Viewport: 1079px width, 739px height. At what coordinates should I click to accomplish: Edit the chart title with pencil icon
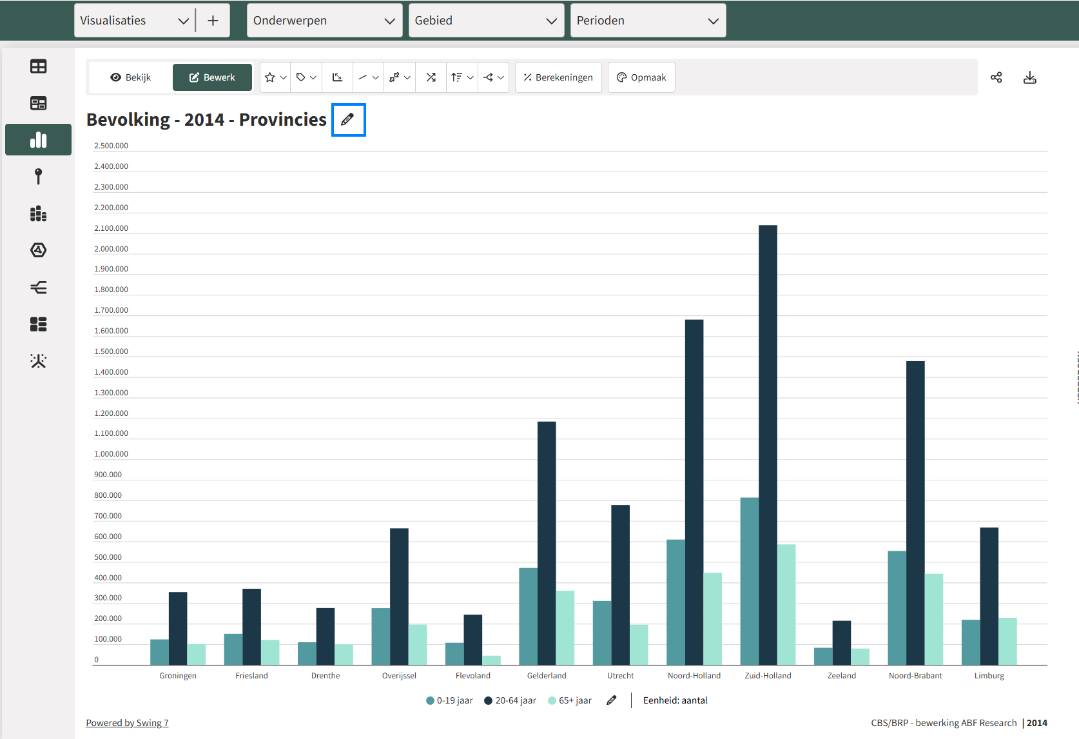348,120
